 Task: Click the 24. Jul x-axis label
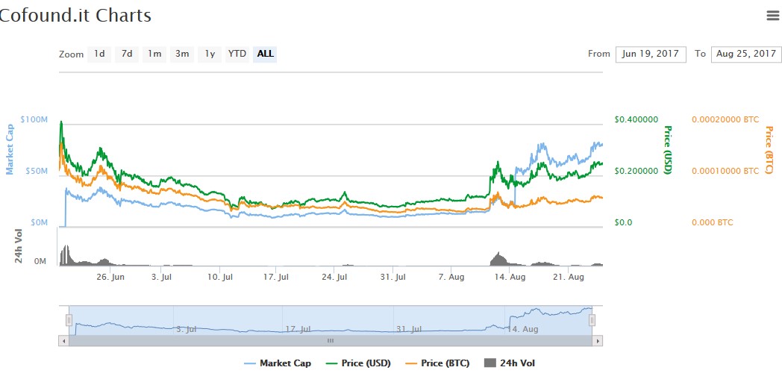click(334, 277)
